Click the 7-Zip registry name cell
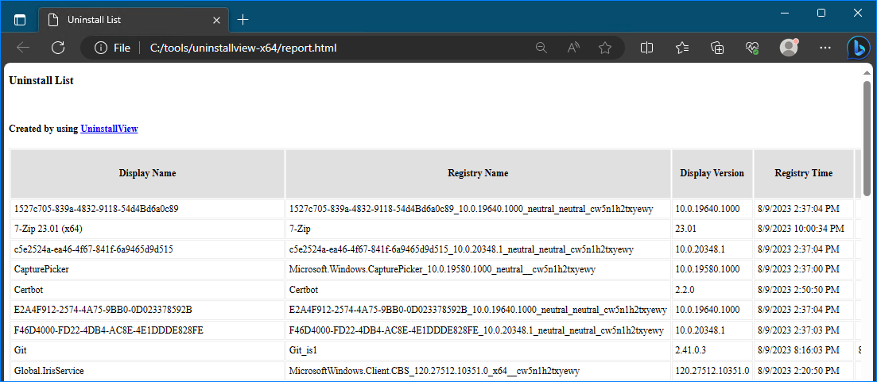 point(478,229)
